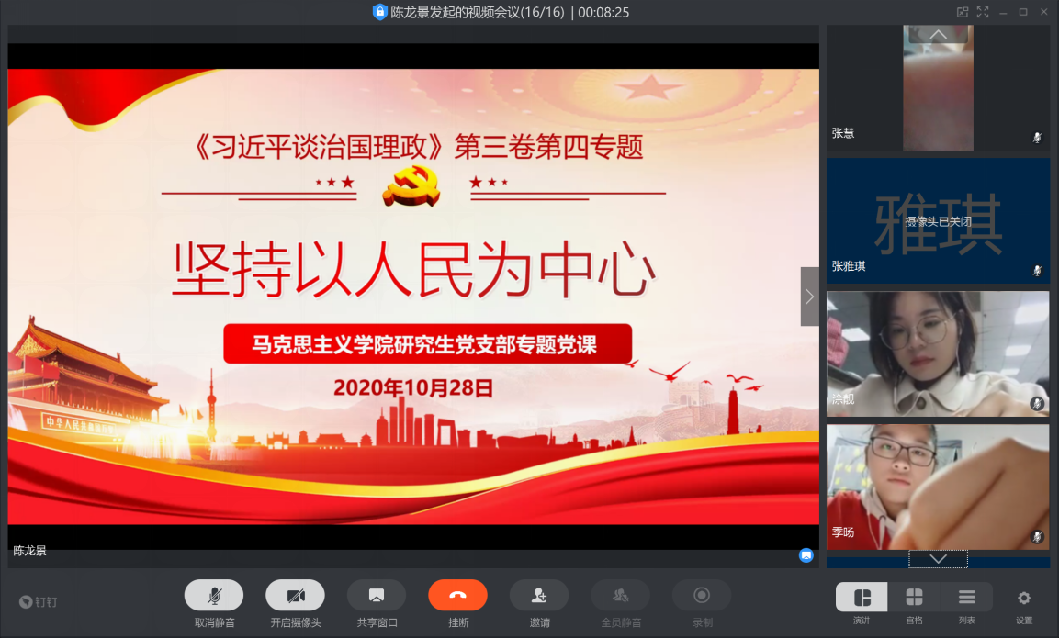Switch to 列表 list layout
Image resolution: width=1059 pixels, height=638 pixels.
pyautogui.click(x=966, y=598)
